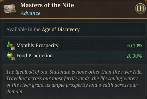This screenshot has height=99, width=147.
Task: Open the Age of Discovery link
Action: pos(61,30)
